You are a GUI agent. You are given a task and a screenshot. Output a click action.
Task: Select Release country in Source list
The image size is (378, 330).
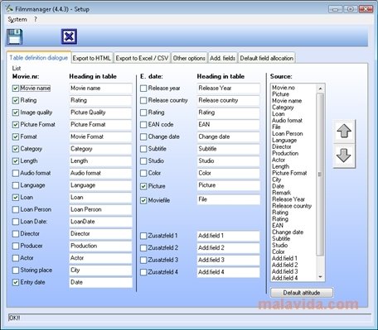pos(292,206)
